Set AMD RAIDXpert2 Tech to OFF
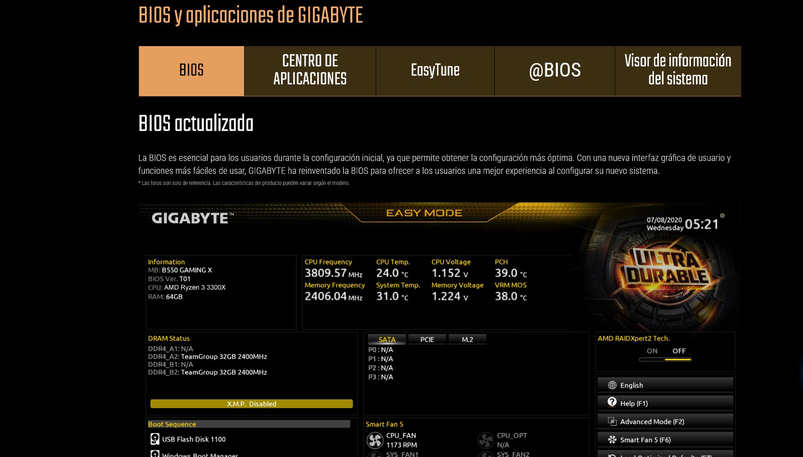Image resolution: width=803 pixels, height=457 pixels. tap(679, 351)
